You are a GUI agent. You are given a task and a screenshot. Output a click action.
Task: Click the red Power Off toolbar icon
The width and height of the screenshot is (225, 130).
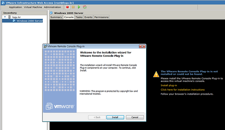click(x=67, y=7)
